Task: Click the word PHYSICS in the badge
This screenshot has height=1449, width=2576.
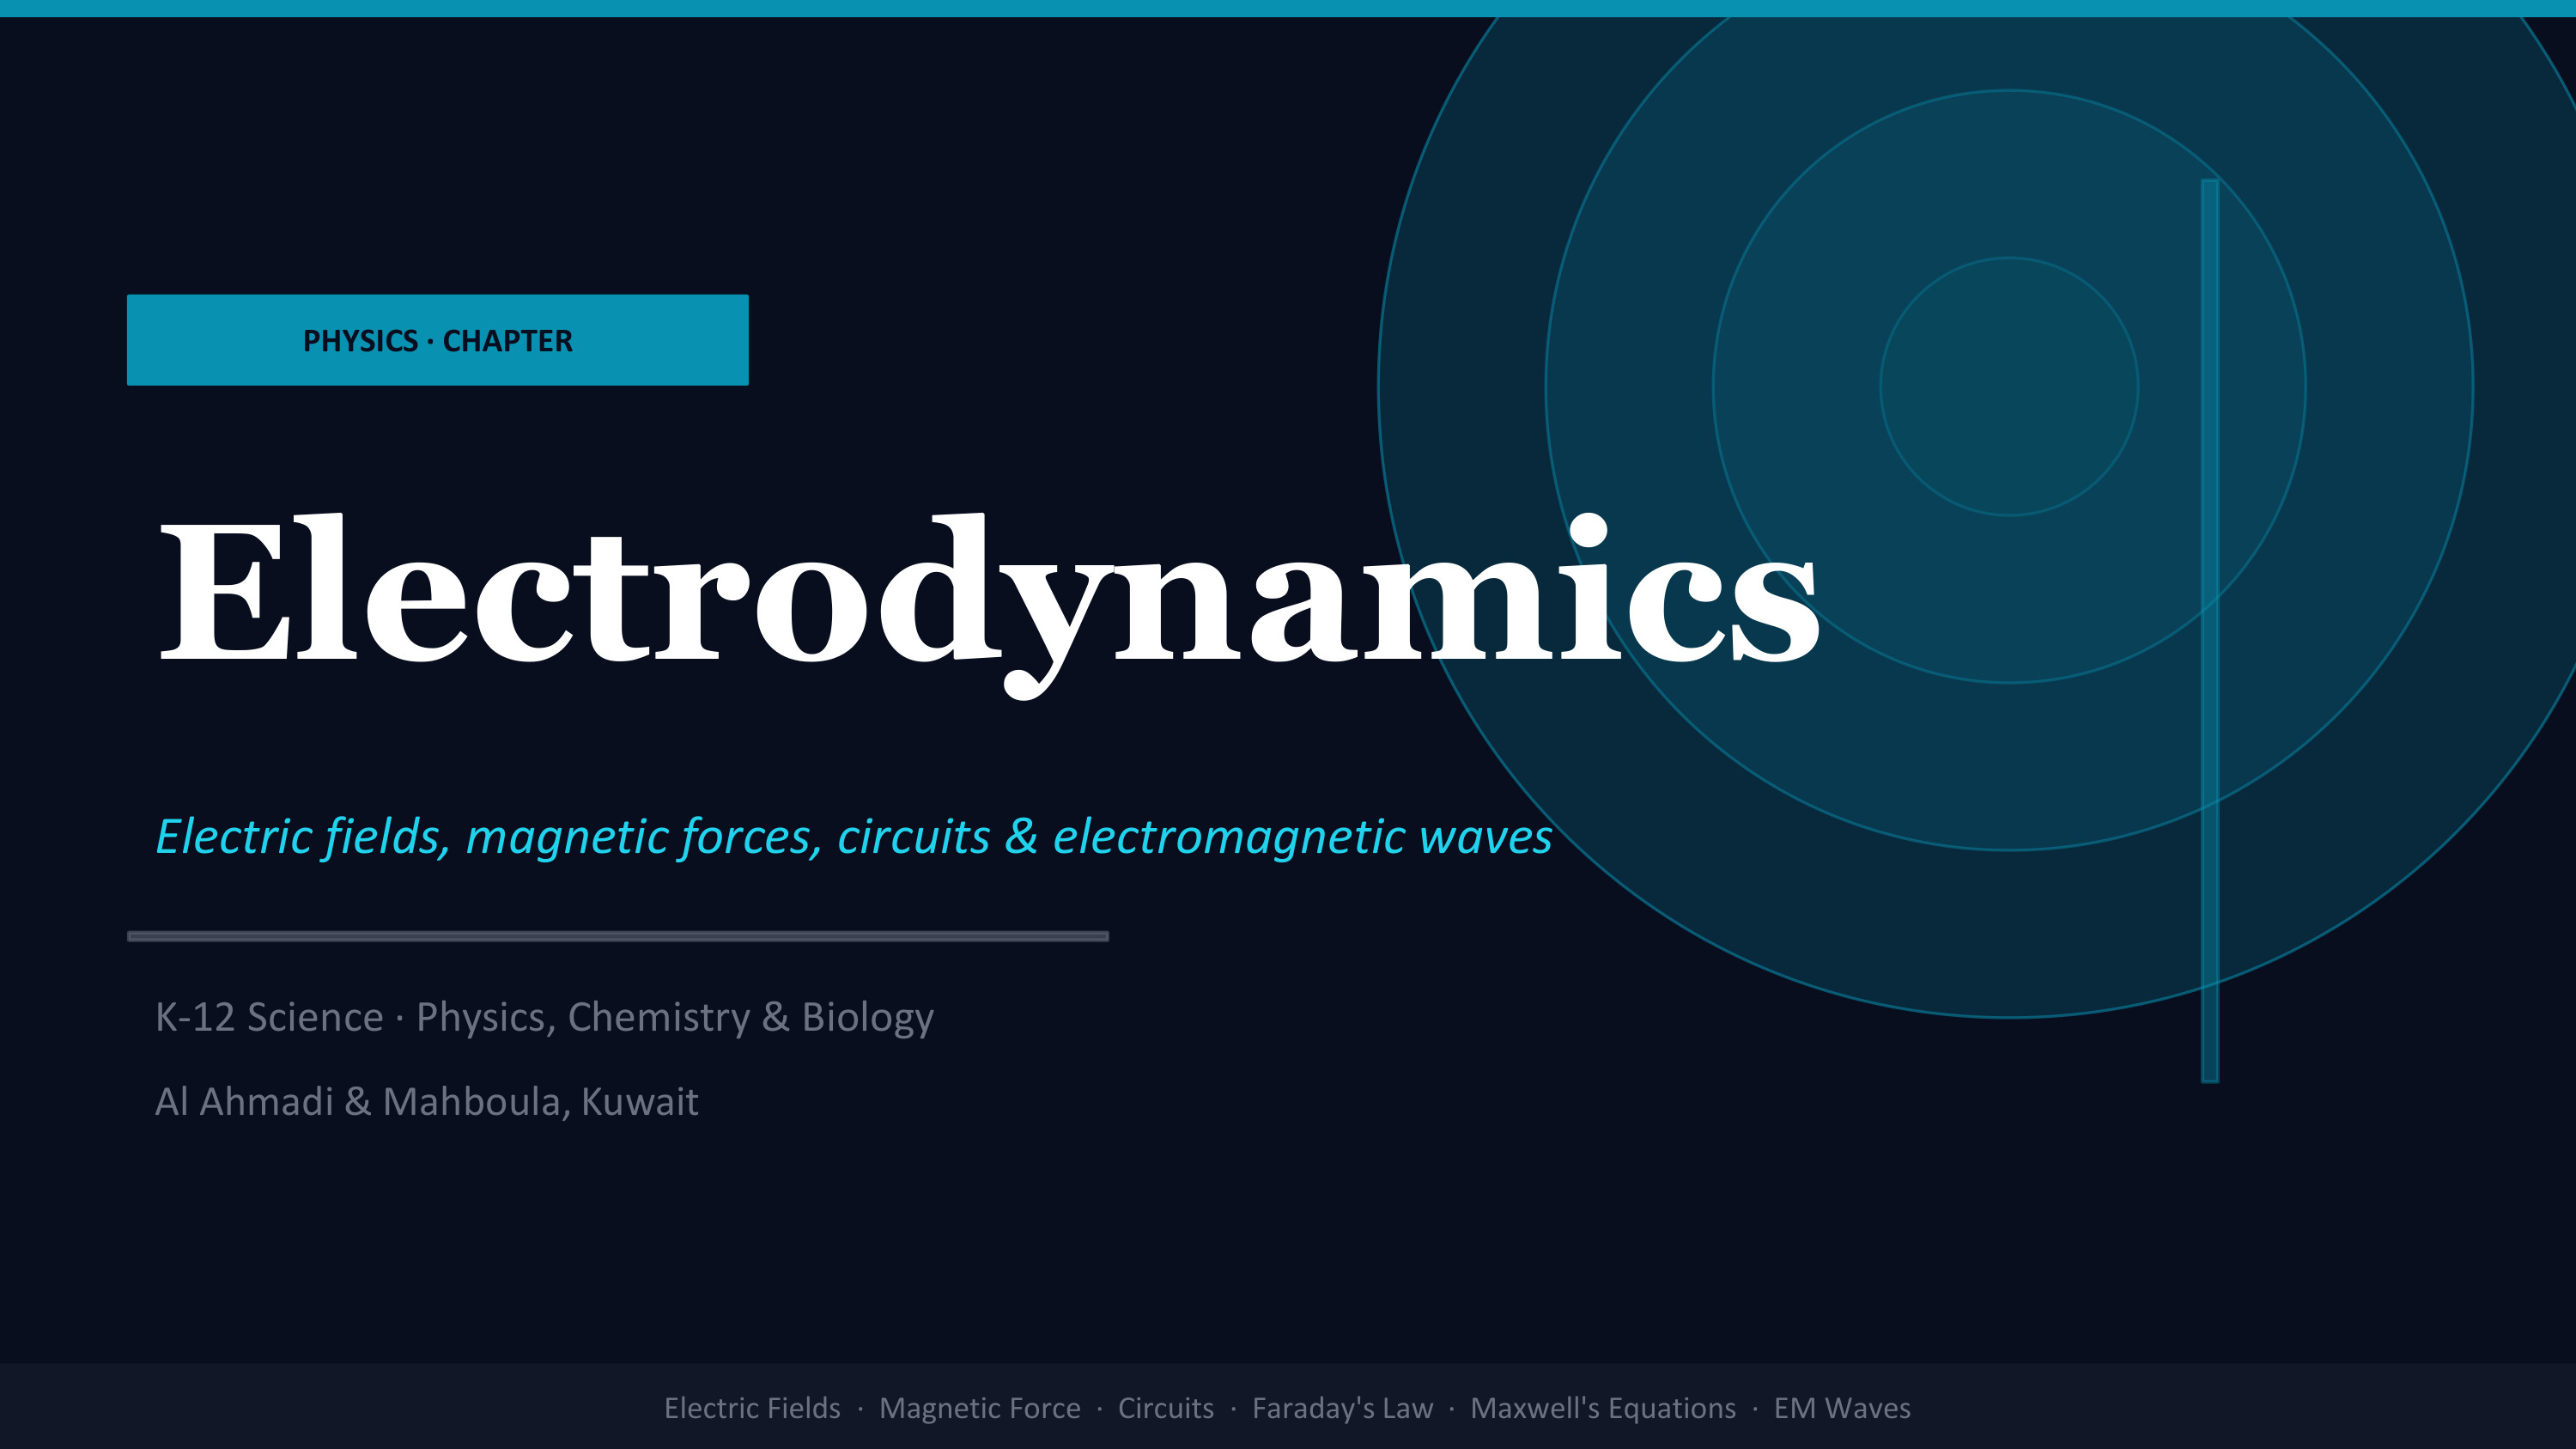Action: click(360, 341)
